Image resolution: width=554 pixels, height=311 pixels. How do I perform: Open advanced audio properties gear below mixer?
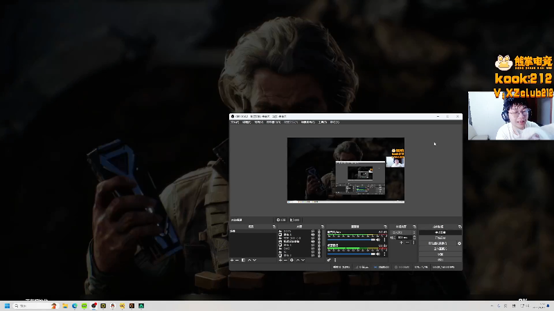tap(329, 261)
